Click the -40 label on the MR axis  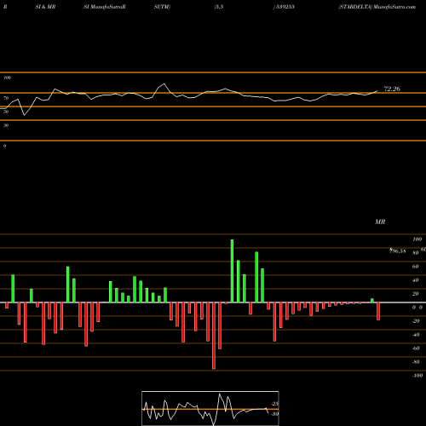tap(416, 335)
